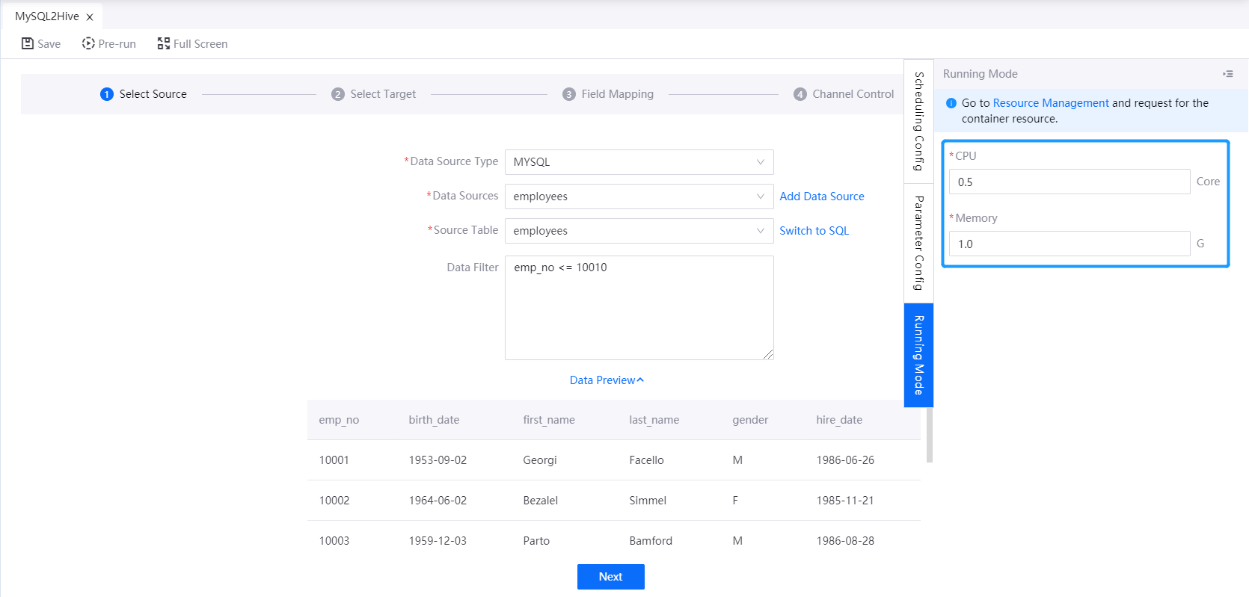Click hire date 1986-08-28

[x=845, y=541]
